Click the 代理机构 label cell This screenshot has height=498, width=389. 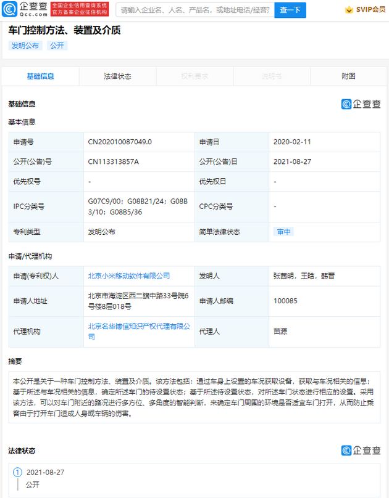(x=46, y=332)
